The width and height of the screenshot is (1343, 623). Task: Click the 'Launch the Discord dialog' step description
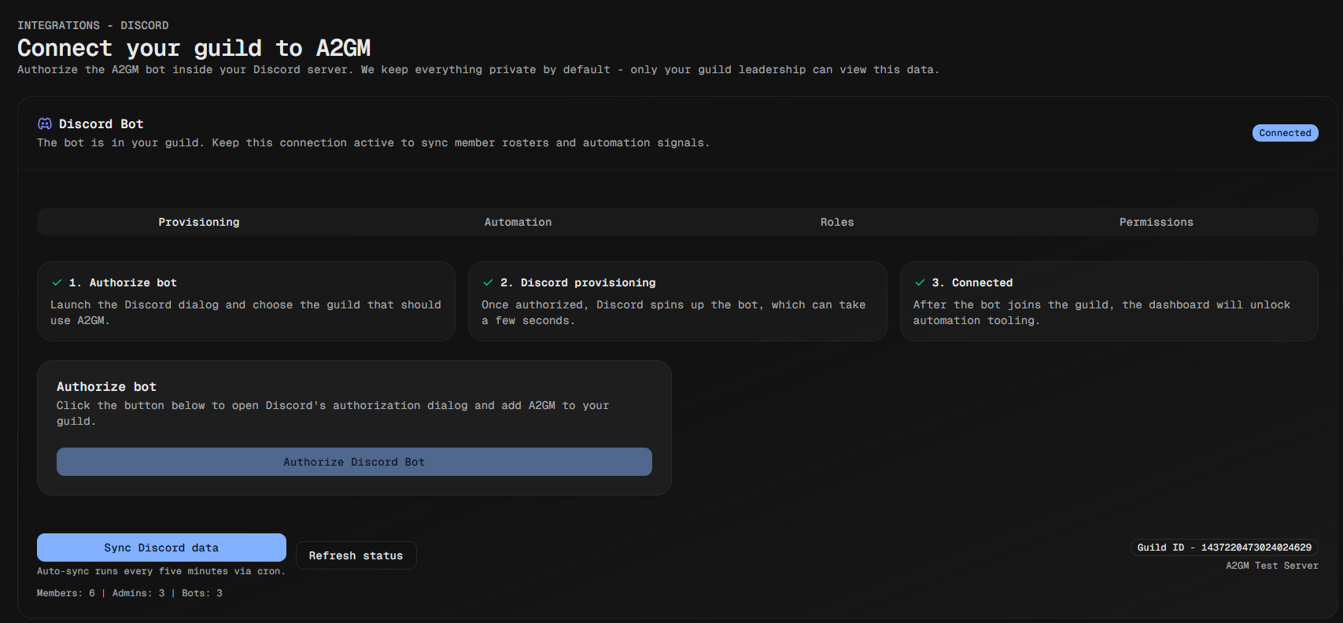[x=245, y=312]
